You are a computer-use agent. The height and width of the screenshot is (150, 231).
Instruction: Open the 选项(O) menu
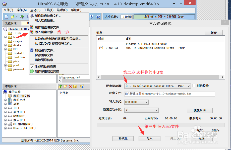(x=62, y=10)
